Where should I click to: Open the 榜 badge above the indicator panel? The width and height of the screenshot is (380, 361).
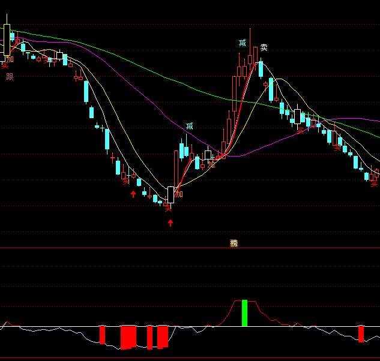pyautogui.click(x=234, y=243)
